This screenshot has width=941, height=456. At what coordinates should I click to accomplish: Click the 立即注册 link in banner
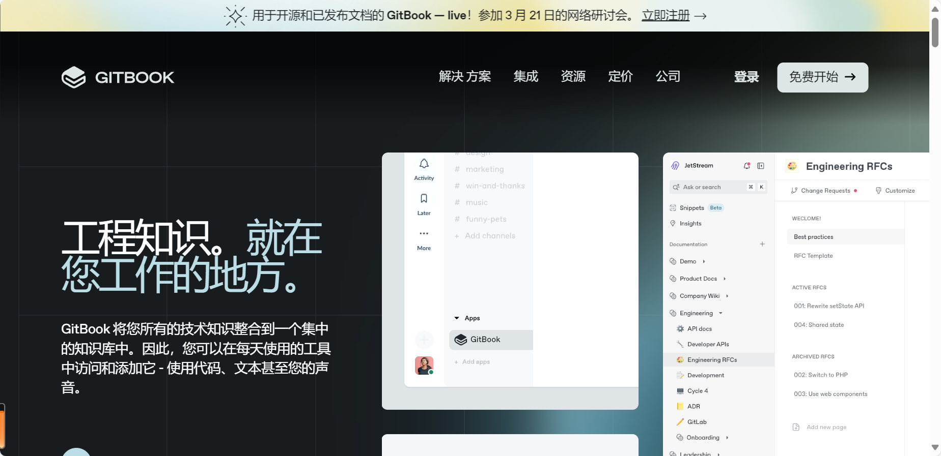pos(666,16)
